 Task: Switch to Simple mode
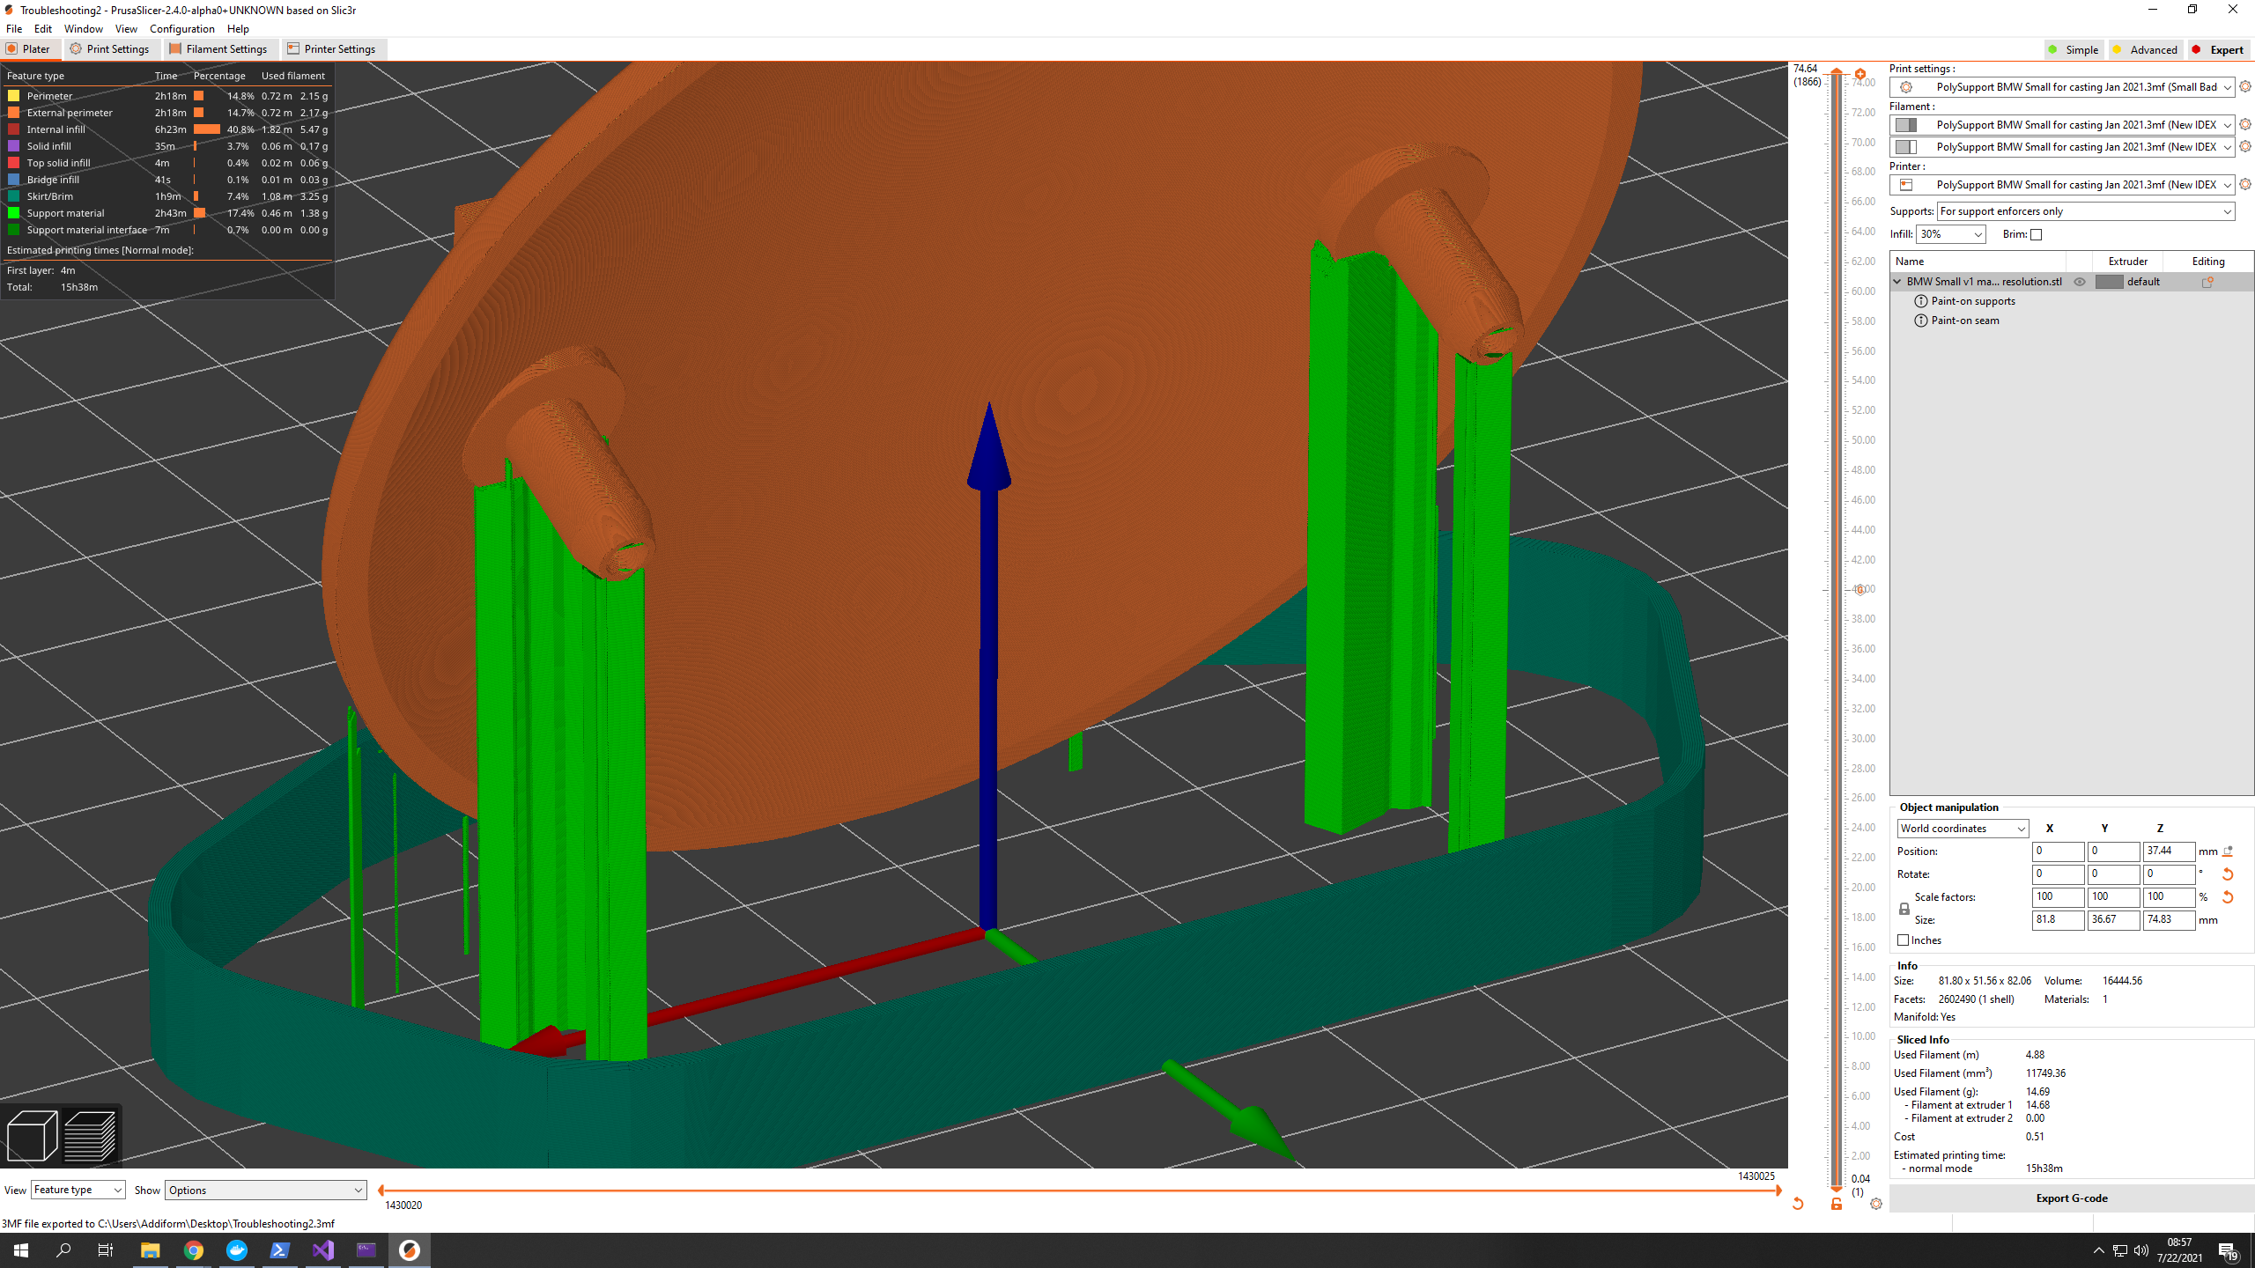pos(2074,49)
